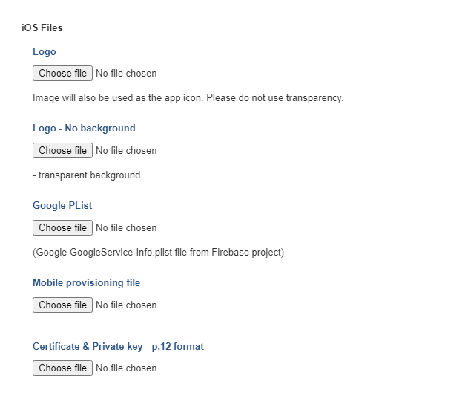Click the '- transparent background' hint text

click(86, 175)
